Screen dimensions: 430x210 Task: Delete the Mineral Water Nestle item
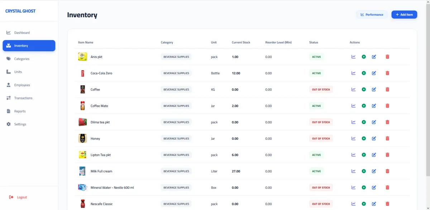387,187
